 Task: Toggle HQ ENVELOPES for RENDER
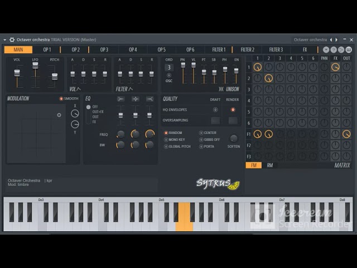[x=233, y=110]
